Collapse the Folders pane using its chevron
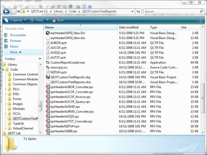Viewport: 207px width, 155px height. point(40,59)
